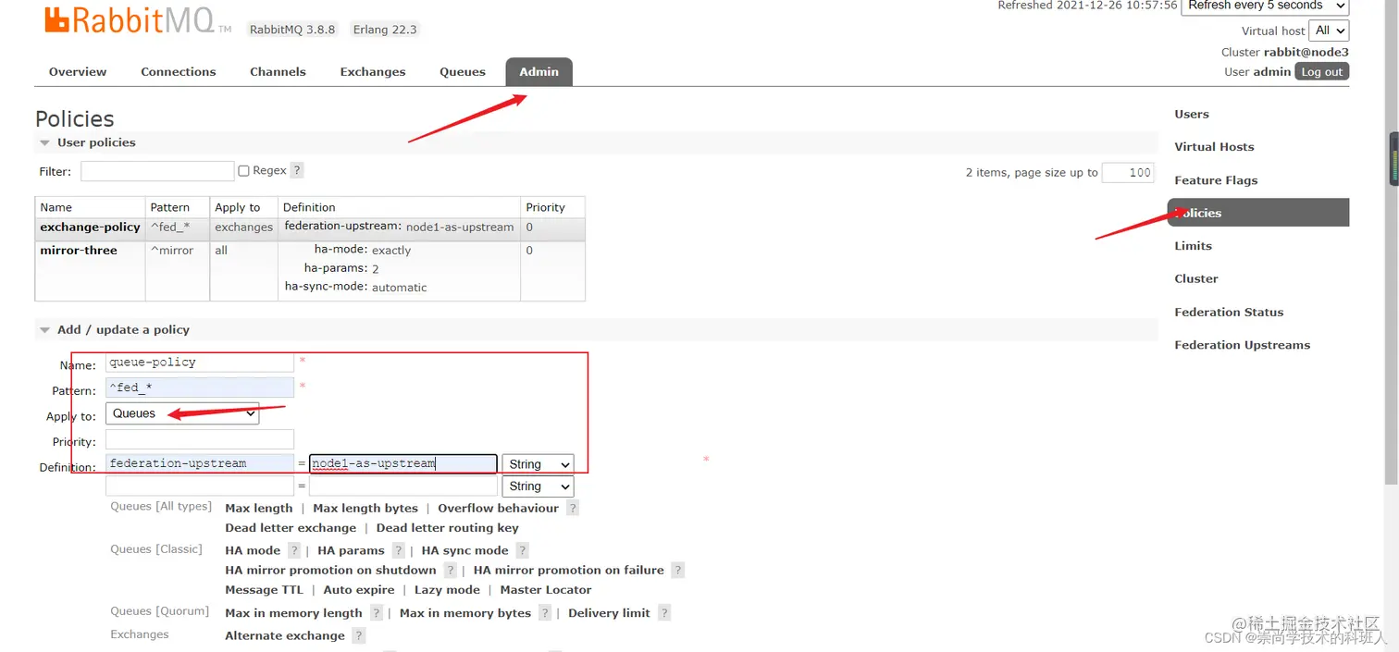Enable the Regex filter checkbox
Image resolution: width=1399 pixels, height=652 pixels.
coord(244,171)
